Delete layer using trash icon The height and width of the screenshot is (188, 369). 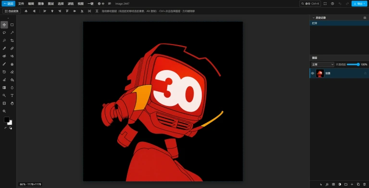[x=365, y=185]
